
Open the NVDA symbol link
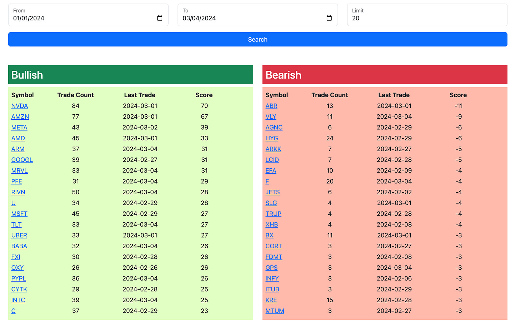pos(20,106)
